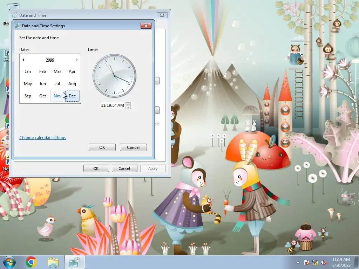Open the network status tray icon
This screenshot has height=269, width=359.
pos(315,262)
